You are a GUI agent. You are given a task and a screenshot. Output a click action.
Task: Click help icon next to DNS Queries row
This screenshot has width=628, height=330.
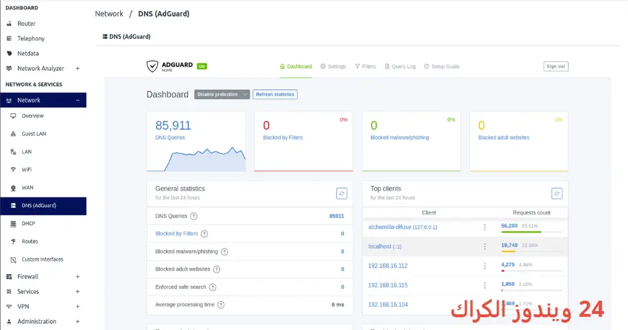pos(193,217)
